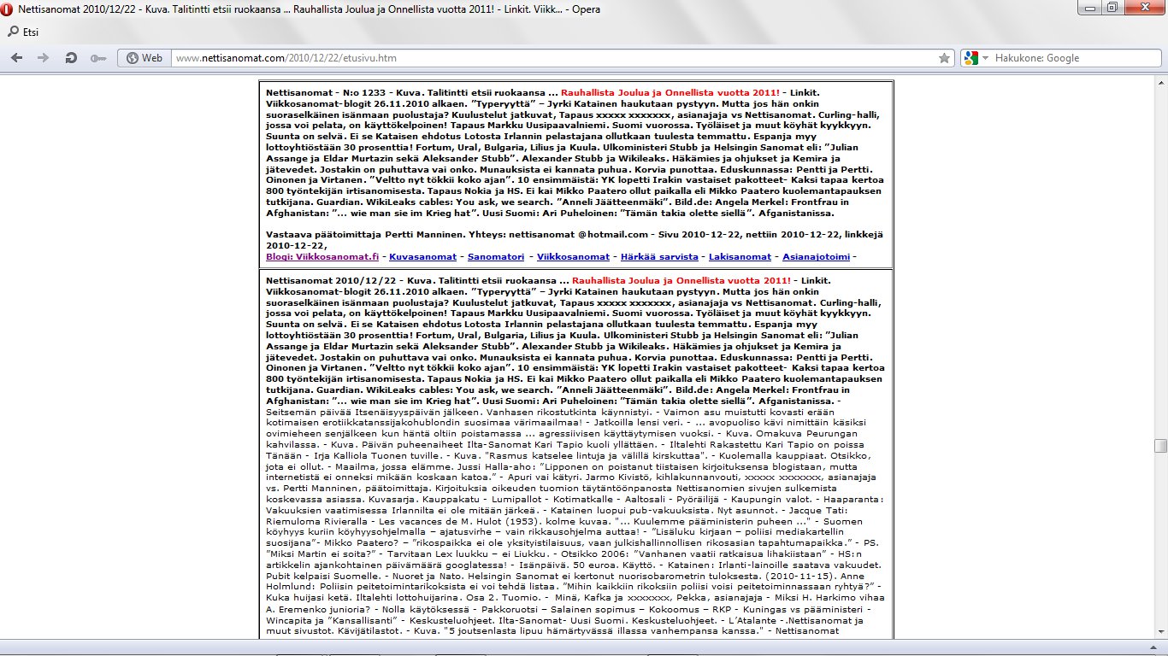This screenshot has width=1168, height=656.
Task: Type in the Hakukone: Google search field
Action: (x=1069, y=58)
